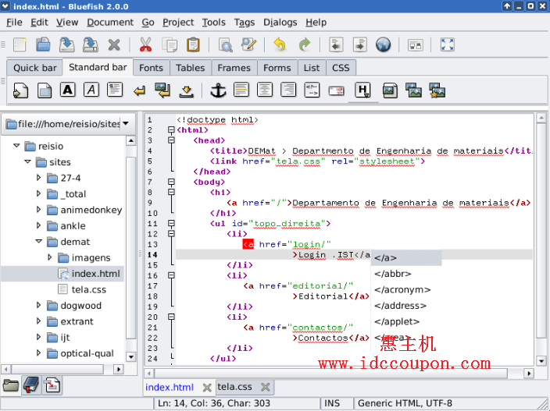The image size is (550, 411).
Task: Copy selection using the toolbar copy icon
Action: [x=170, y=44]
